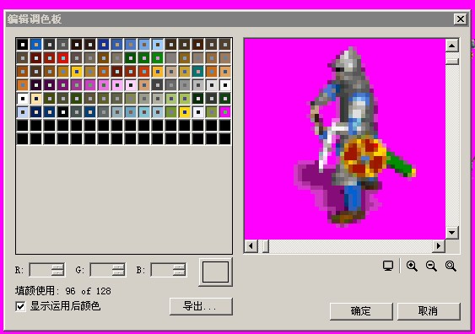Click the monitor display icon below preview
The width and height of the screenshot is (475, 334).
388,267
